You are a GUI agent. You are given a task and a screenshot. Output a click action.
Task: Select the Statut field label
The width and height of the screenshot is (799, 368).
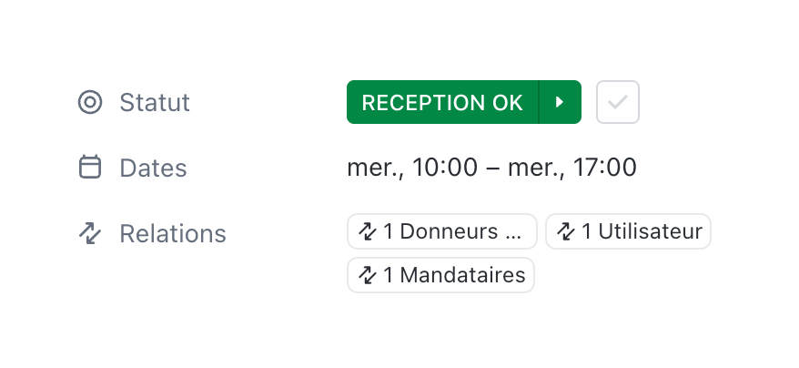tap(155, 102)
